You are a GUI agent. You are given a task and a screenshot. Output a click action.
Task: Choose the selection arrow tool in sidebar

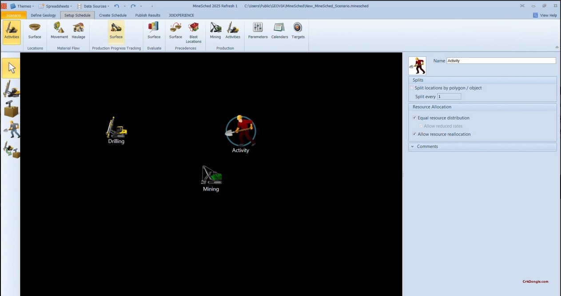(11, 67)
